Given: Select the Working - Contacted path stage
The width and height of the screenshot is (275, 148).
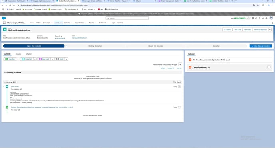Looking at the screenshot, I should click(x=95, y=46).
